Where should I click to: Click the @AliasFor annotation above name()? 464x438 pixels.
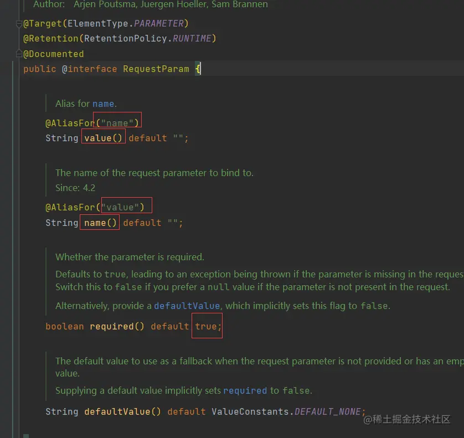tap(70, 208)
